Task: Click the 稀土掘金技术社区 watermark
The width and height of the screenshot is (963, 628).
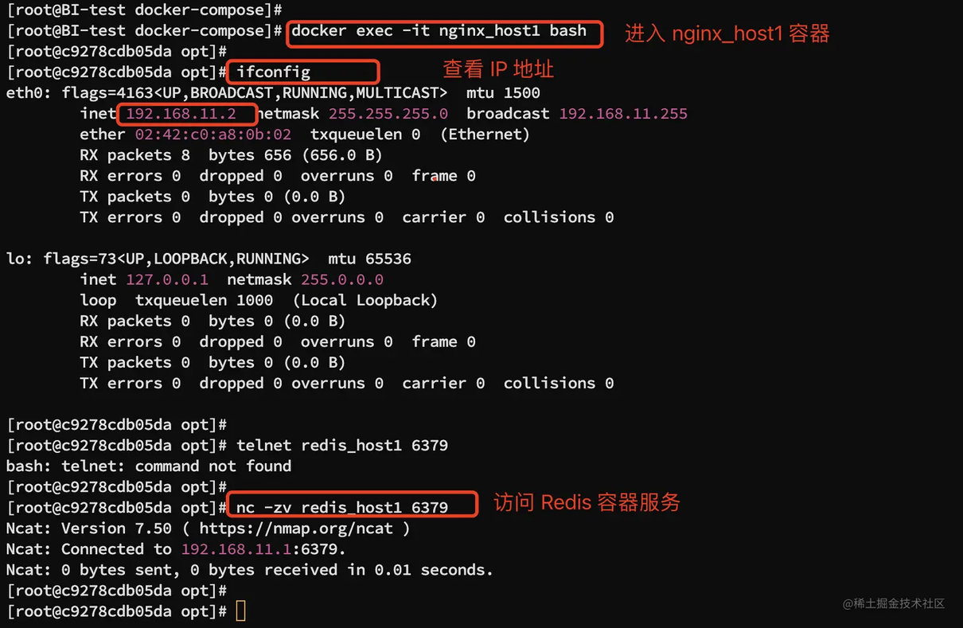Action: [894, 603]
